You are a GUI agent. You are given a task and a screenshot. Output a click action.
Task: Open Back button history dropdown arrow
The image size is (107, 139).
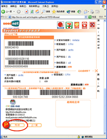pyautogui.click(x=14, y=12)
